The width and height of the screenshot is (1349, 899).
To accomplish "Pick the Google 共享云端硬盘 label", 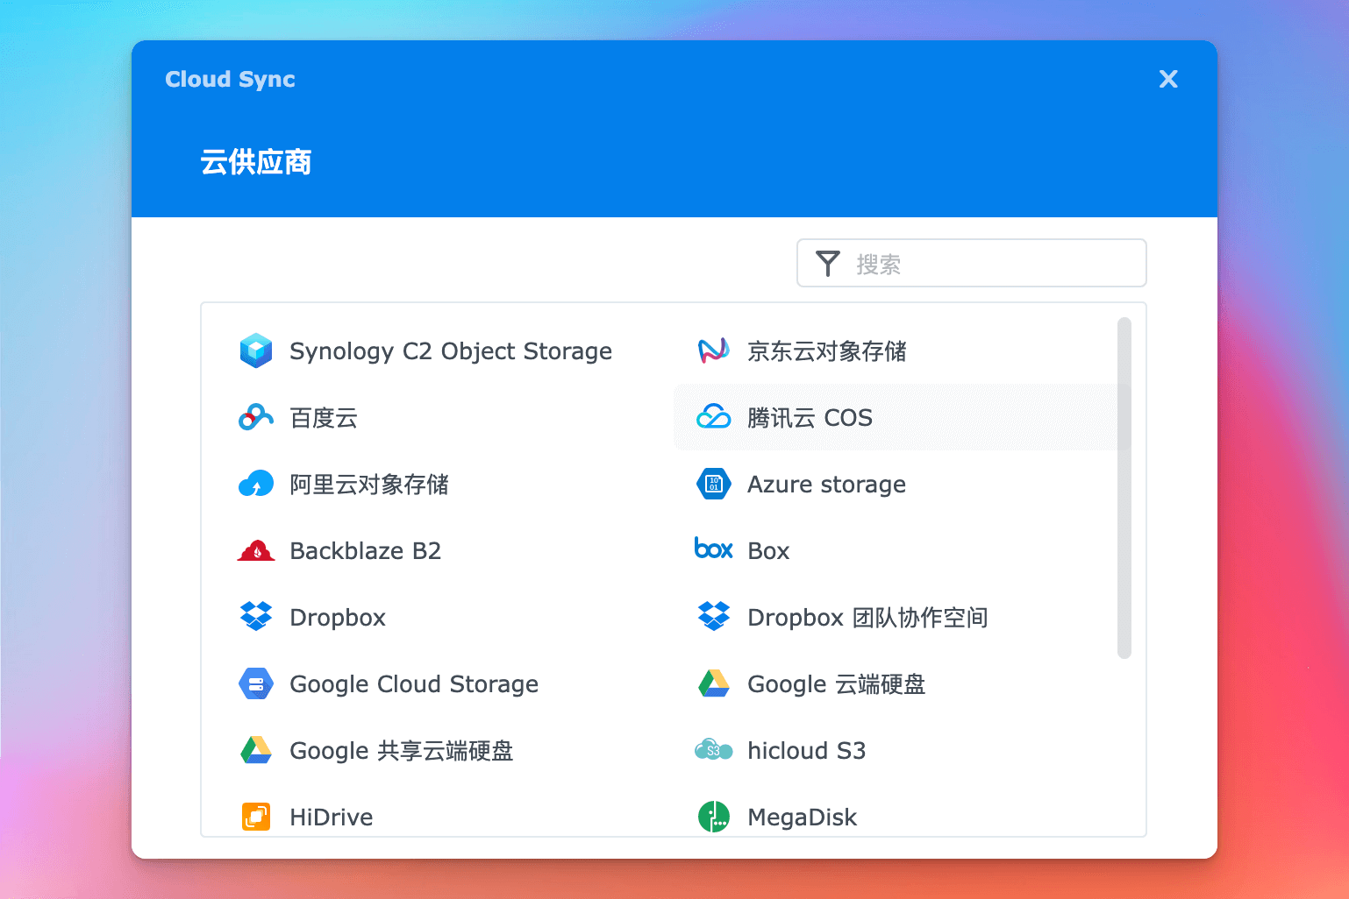I will tap(402, 751).
